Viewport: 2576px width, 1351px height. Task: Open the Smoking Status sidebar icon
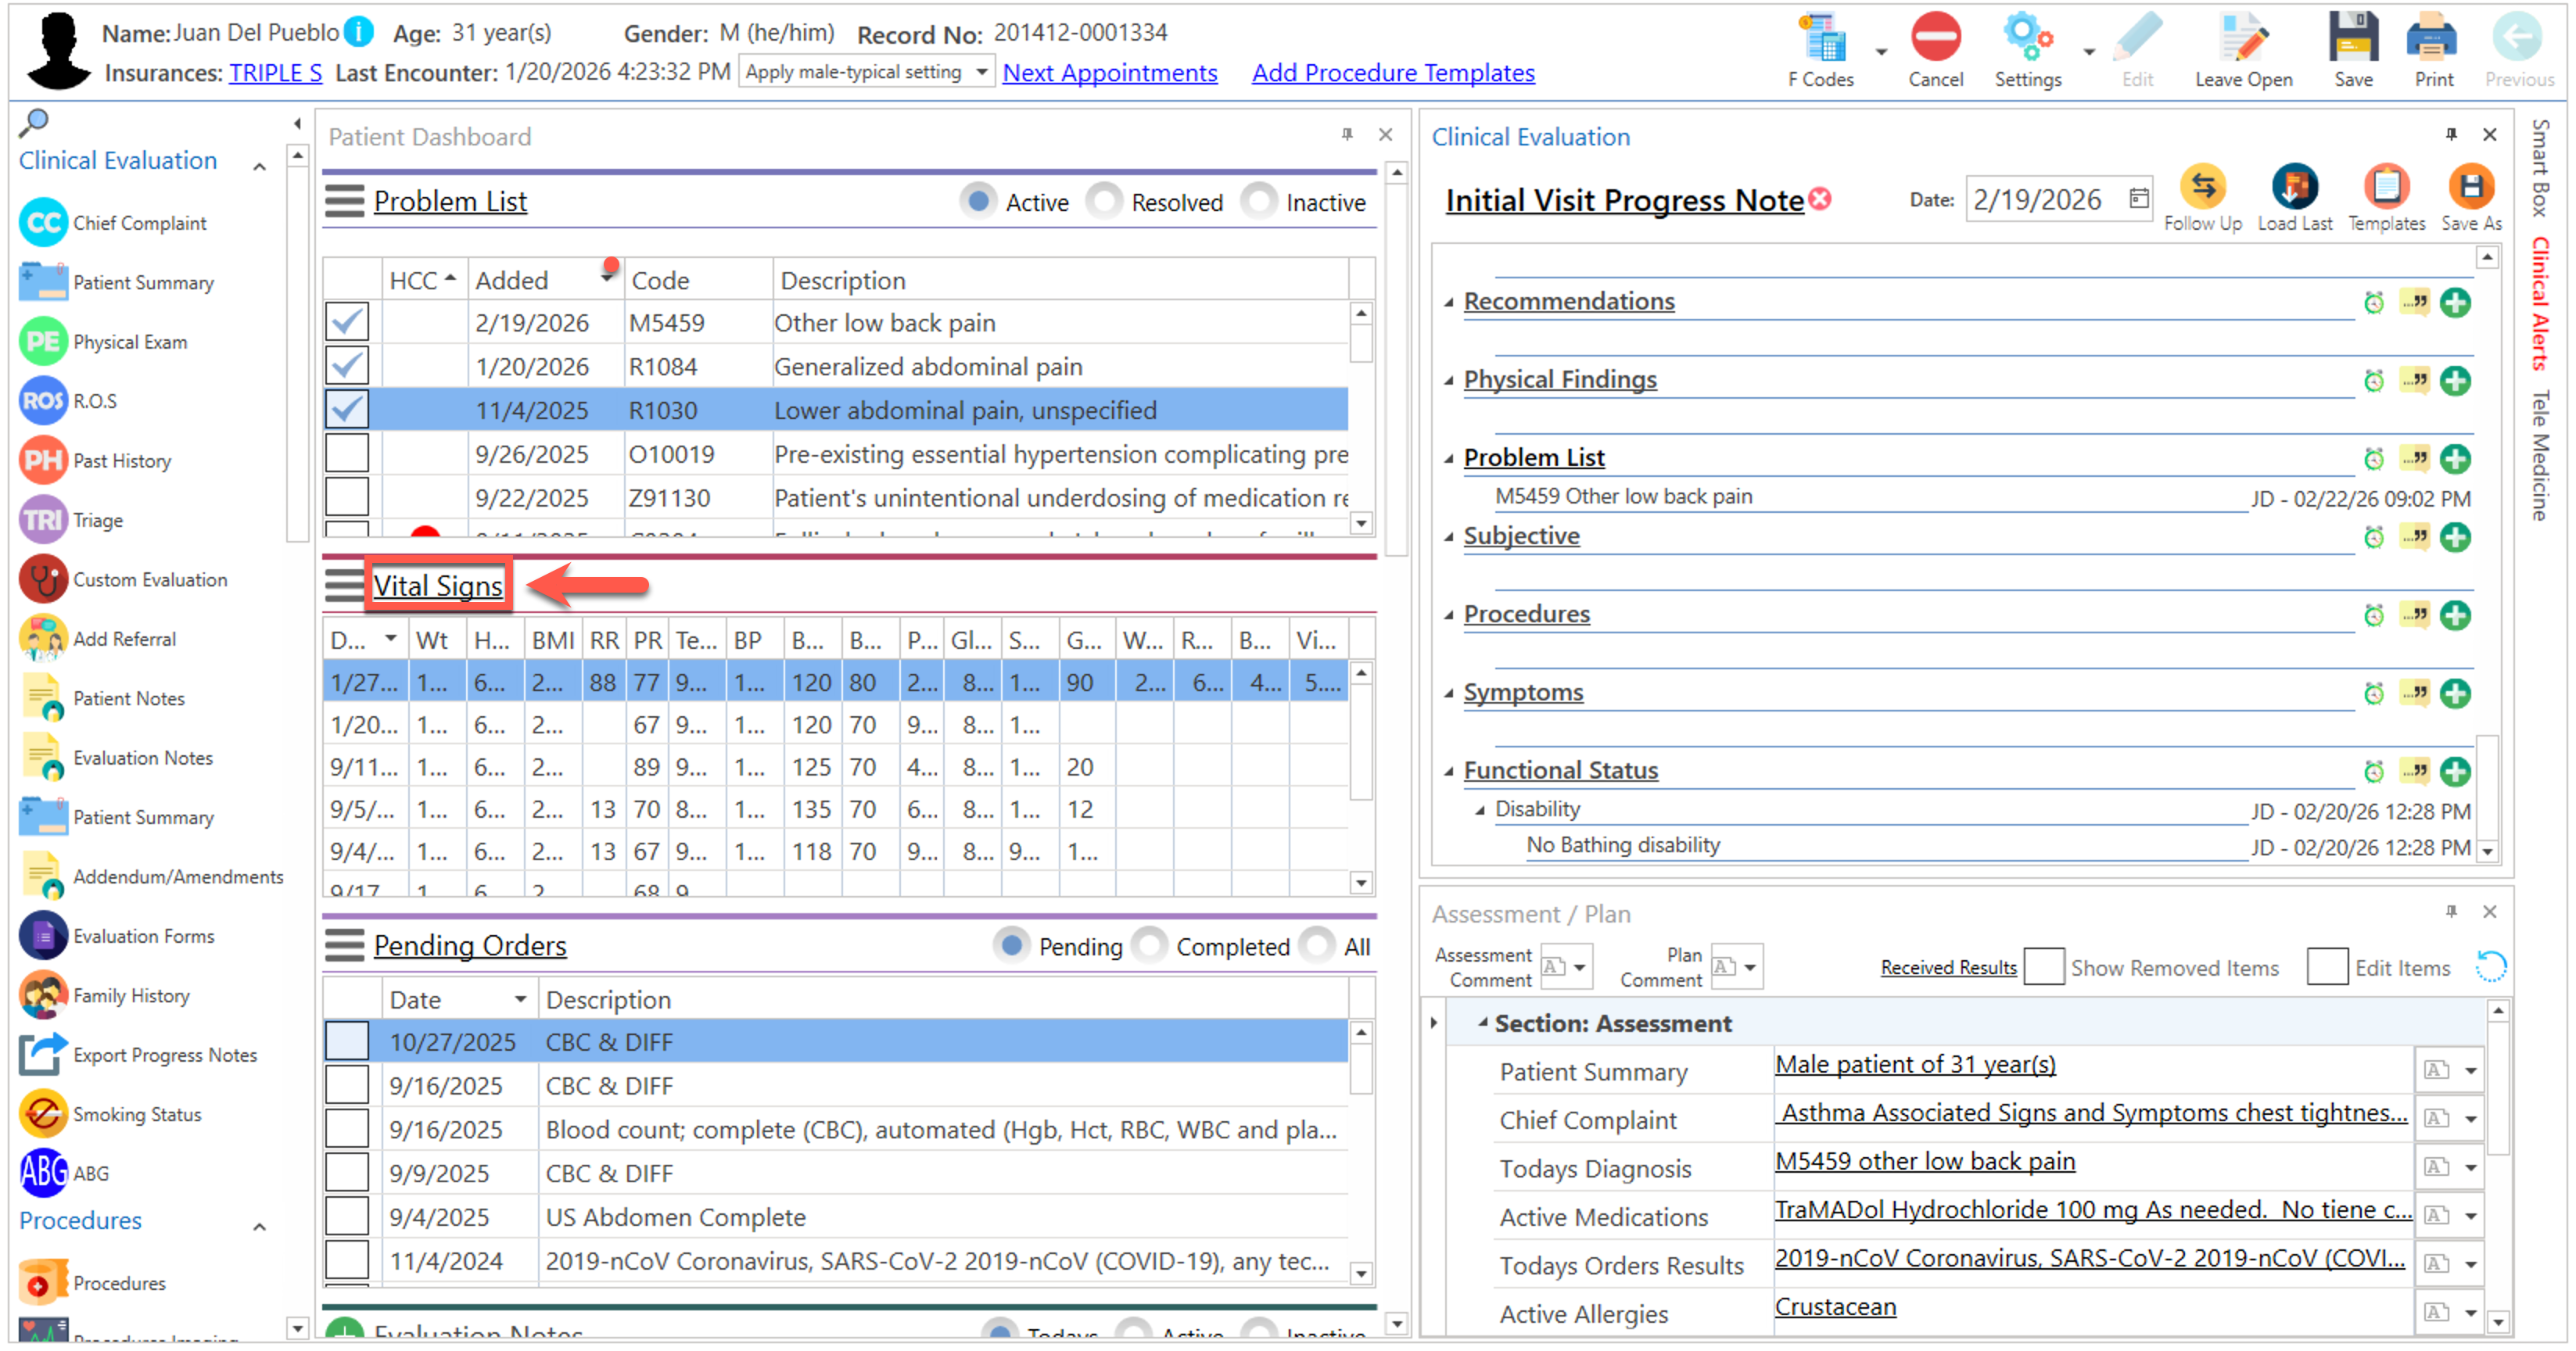(43, 1114)
